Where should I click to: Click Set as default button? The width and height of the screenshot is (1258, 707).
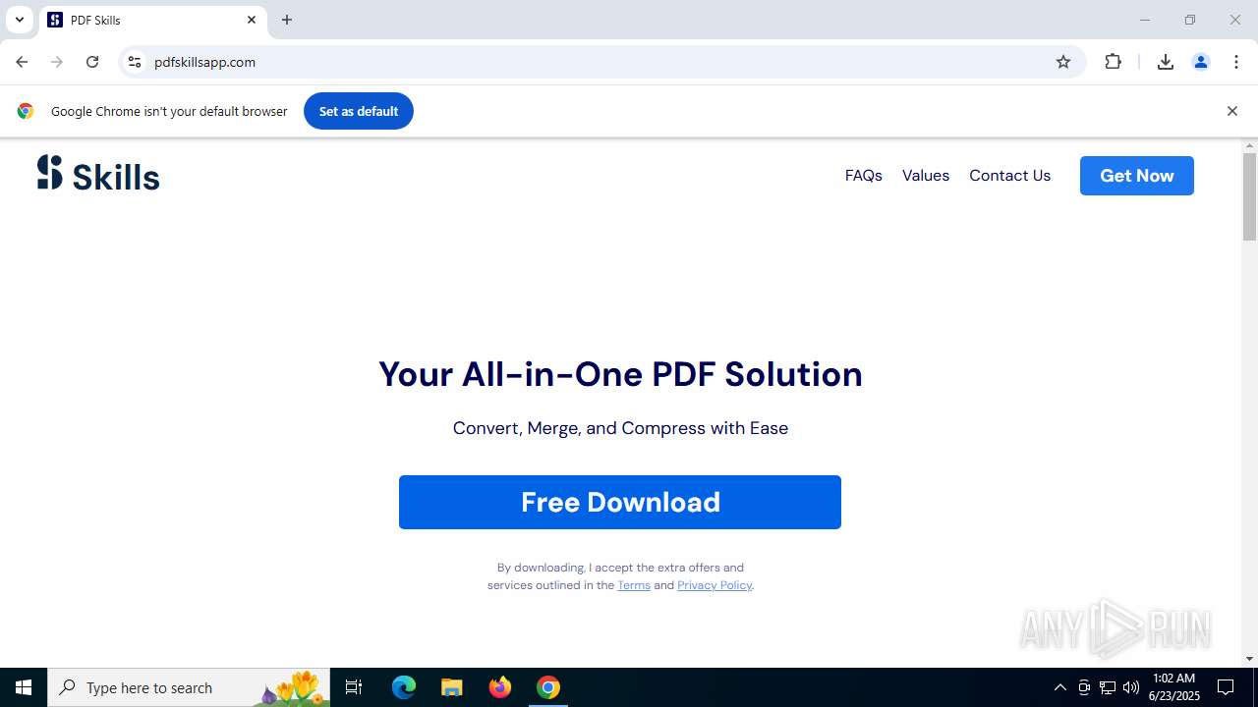tap(359, 111)
